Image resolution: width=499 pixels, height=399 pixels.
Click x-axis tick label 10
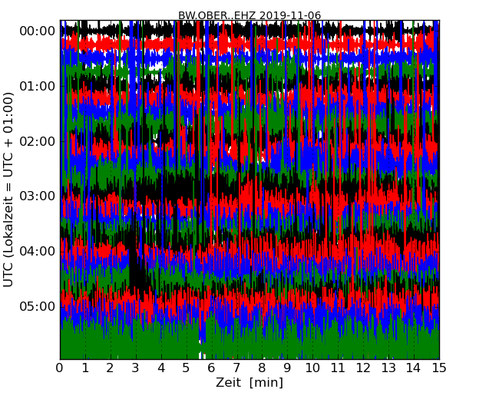(312, 368)
